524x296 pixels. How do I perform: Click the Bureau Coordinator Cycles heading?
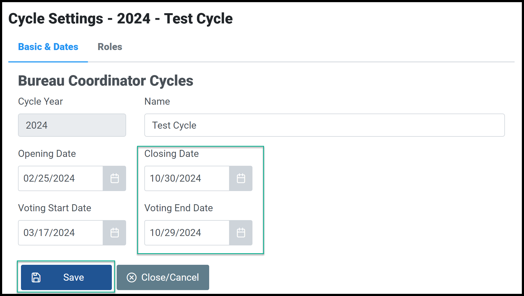point(106,81)
